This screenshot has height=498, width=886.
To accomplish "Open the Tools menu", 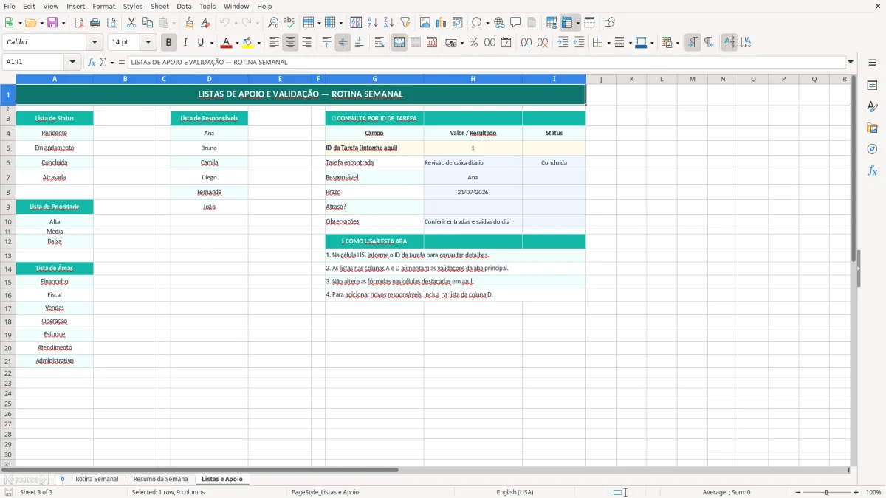I will (207, 6).
